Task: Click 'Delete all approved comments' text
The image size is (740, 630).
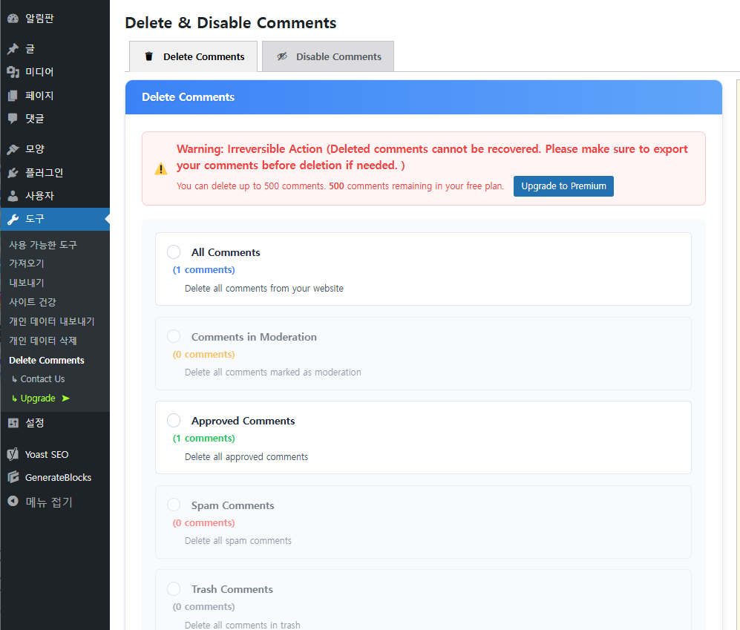Action: (246, 457)
